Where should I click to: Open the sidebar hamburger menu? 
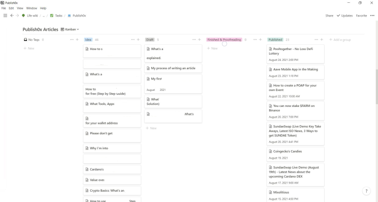point(5,16)
